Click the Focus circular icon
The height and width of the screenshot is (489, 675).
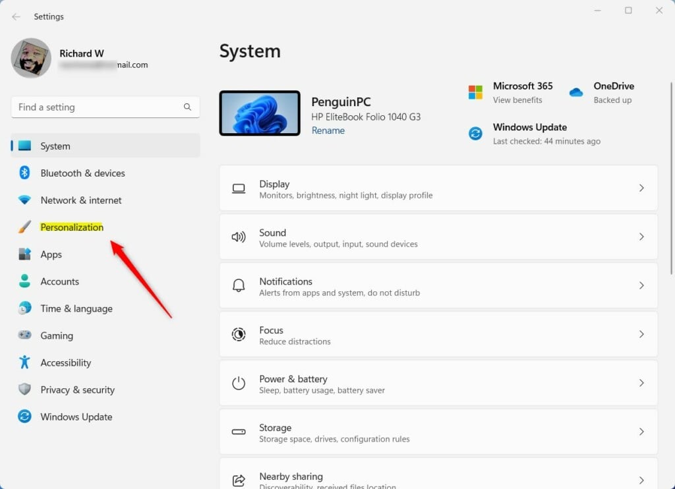pyautogui.click(x=239, y=335)
